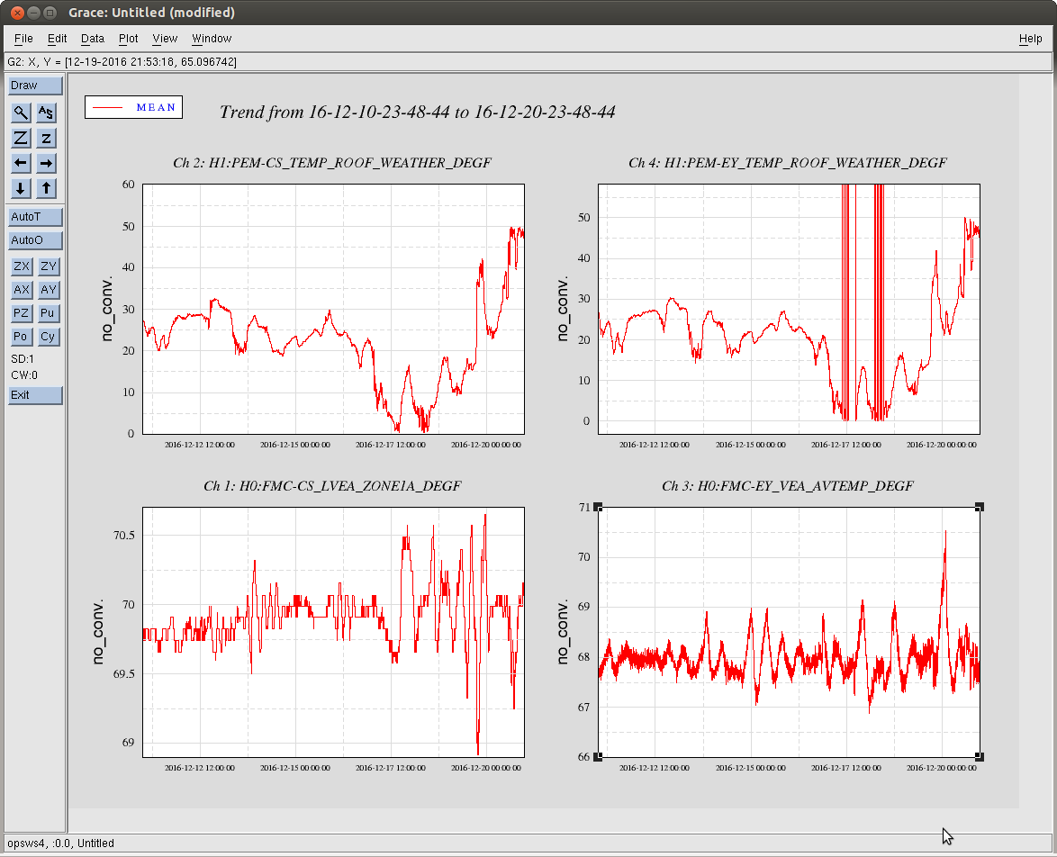
Task: Click the PZ button
Action: [x=22, y=313]
